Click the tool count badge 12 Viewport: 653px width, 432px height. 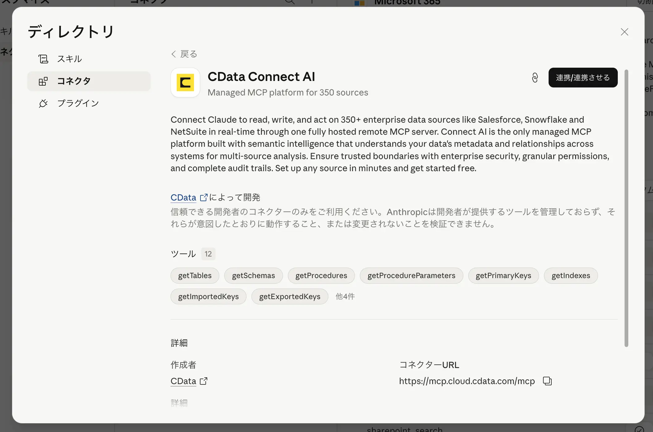point(208,254)
